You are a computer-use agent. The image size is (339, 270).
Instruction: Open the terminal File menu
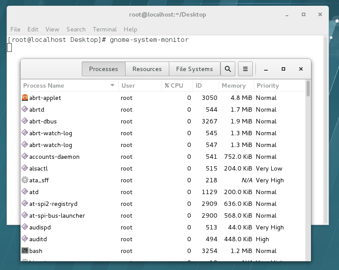click(x=15, y=29)
